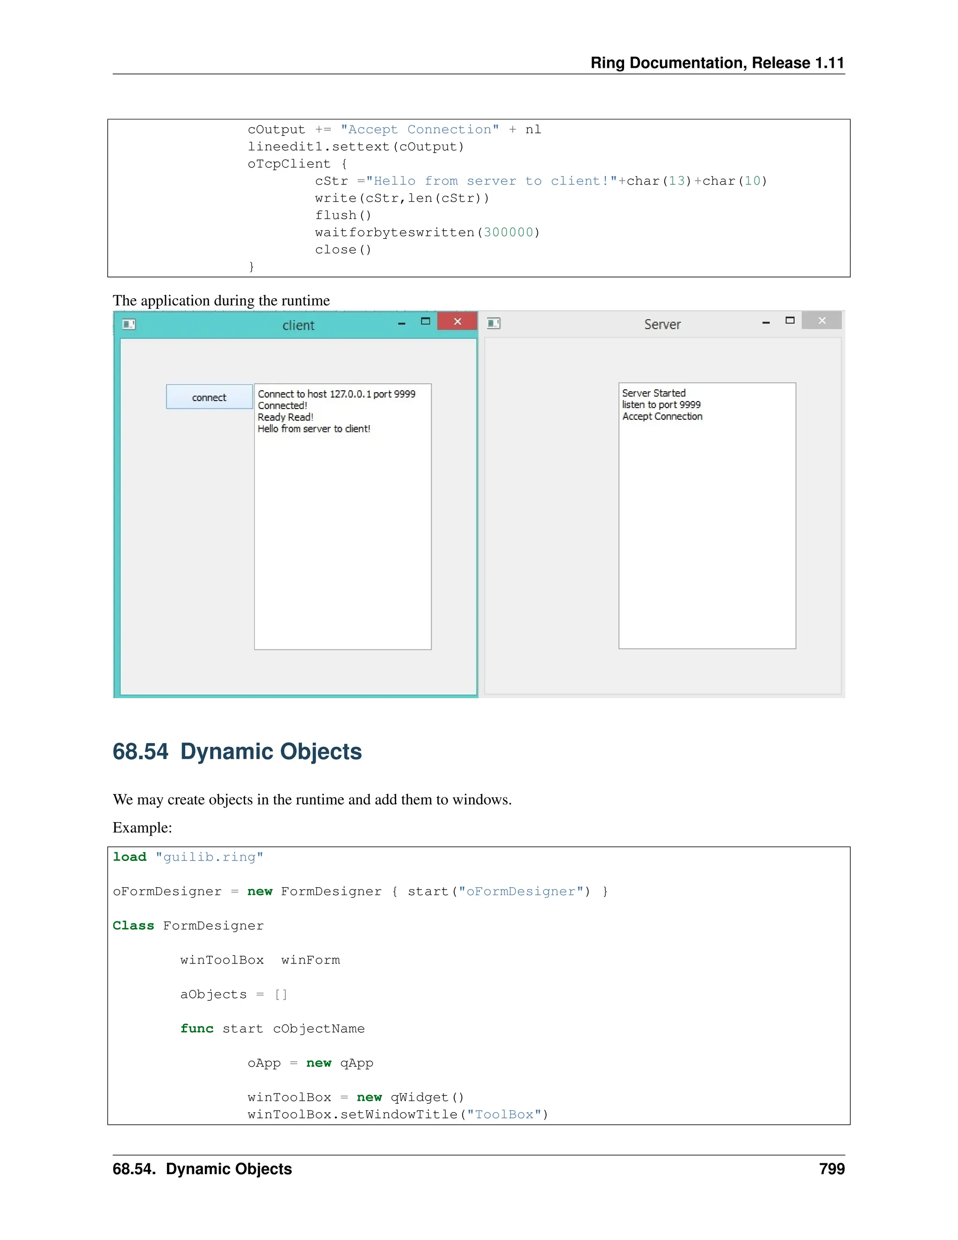The height and width of the screenshot is (1240, 958).
Task: Minimize the Server window
Action: pos(766,322)
